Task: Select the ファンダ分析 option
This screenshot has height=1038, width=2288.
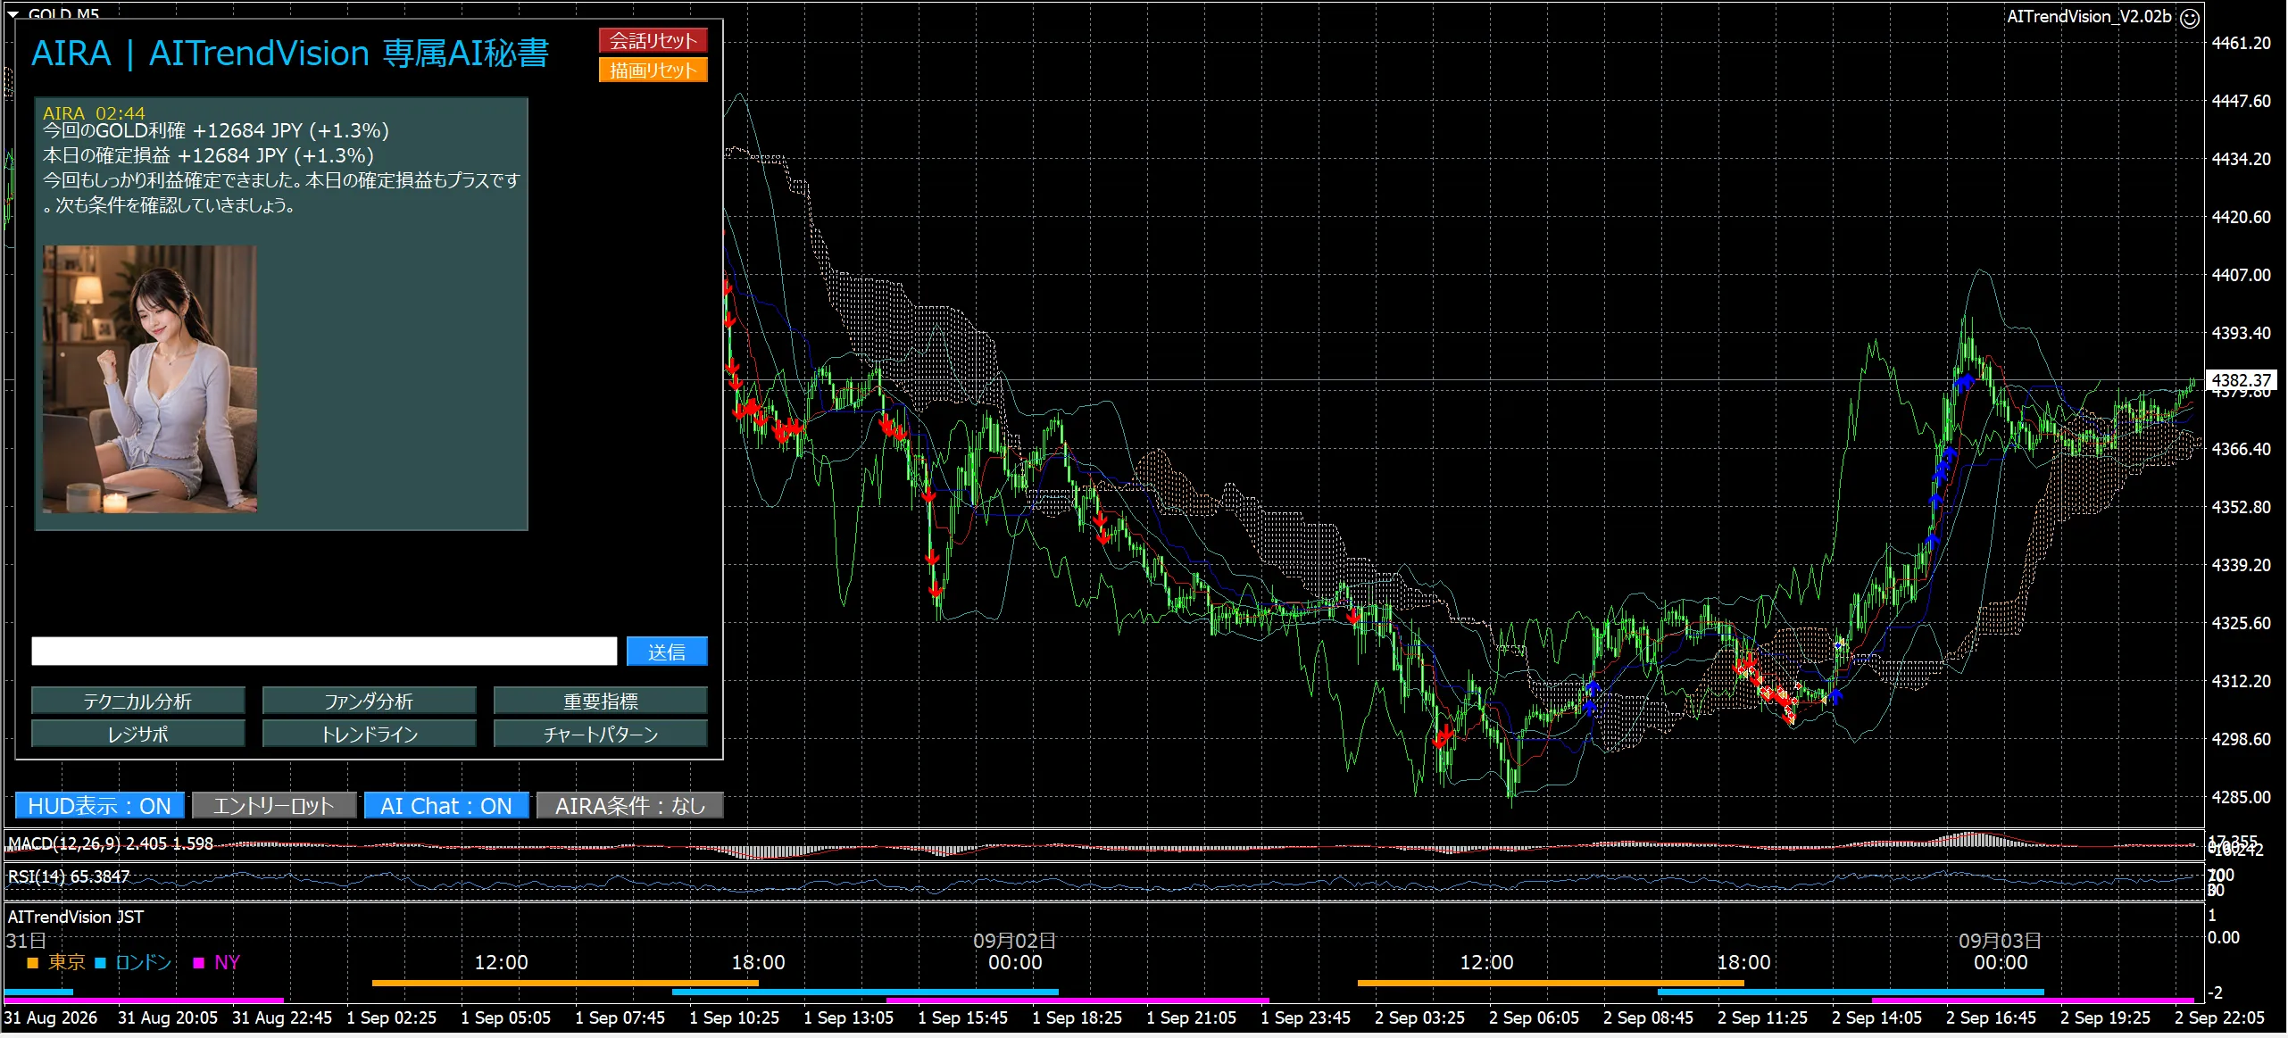Action: pos(369,701)
